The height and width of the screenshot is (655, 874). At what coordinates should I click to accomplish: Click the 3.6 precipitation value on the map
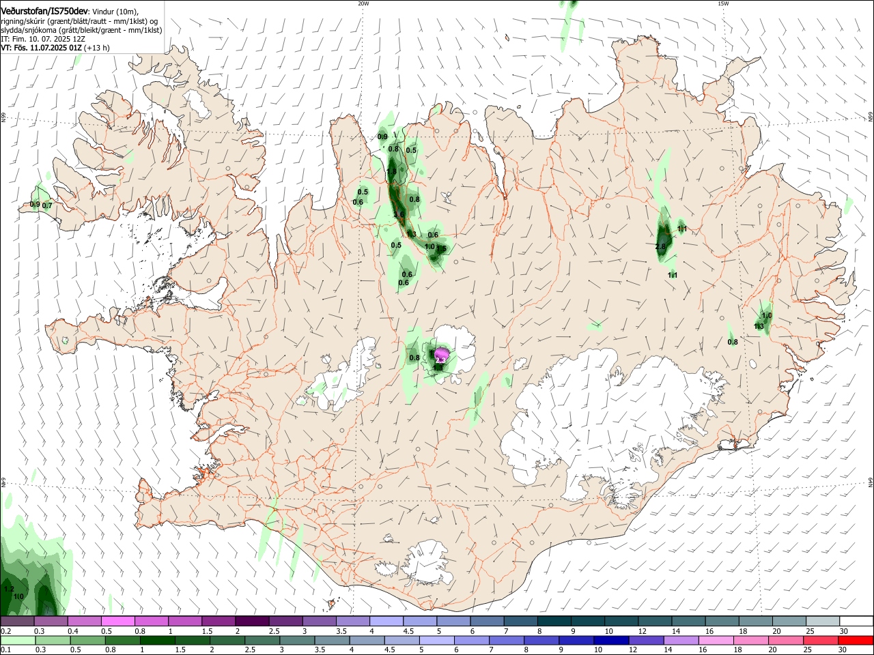[399, 214]
